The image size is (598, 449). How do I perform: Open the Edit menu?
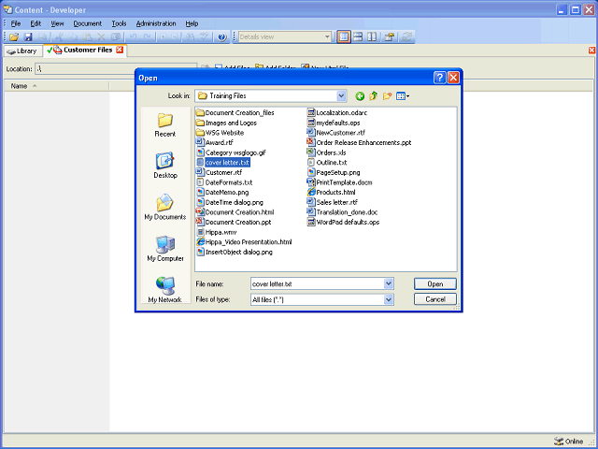[x=36, y=23]
